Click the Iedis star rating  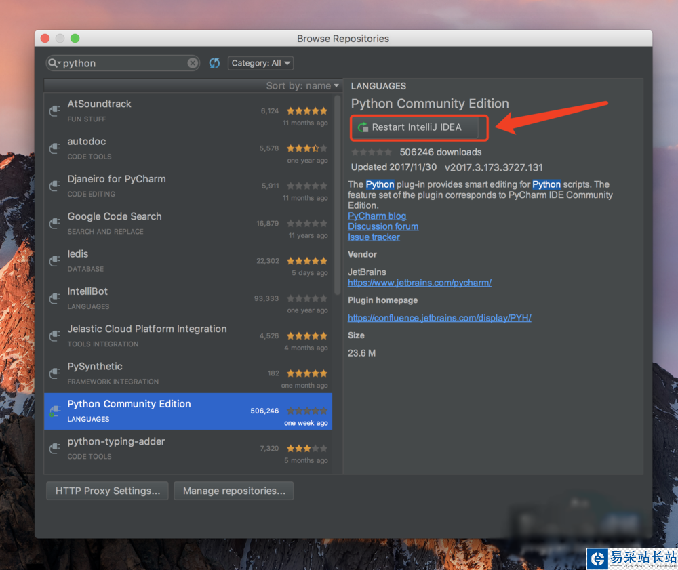coord(307,261)
